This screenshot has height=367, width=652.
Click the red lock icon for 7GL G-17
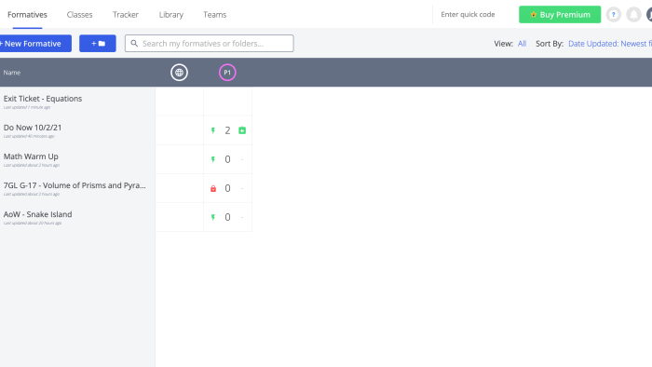[213, 188]
